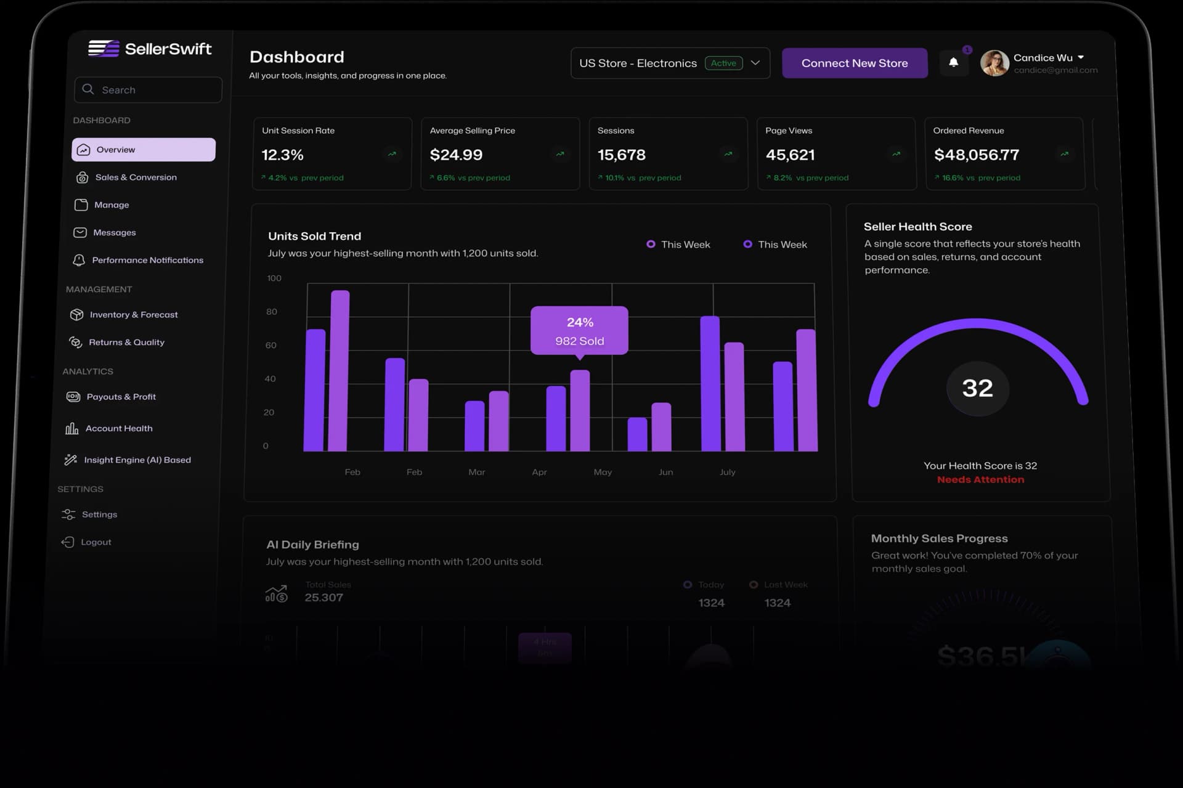Toggle the Today filter in AI Daily Briefing

[688, 584]
